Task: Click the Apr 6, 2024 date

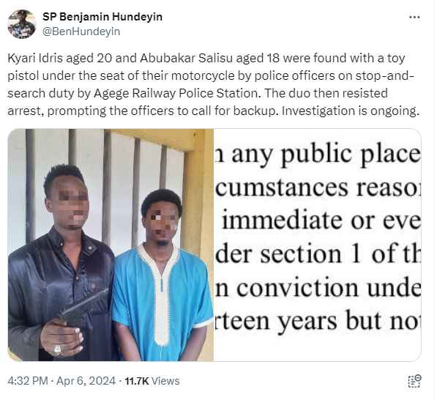Action: (86, 381)
